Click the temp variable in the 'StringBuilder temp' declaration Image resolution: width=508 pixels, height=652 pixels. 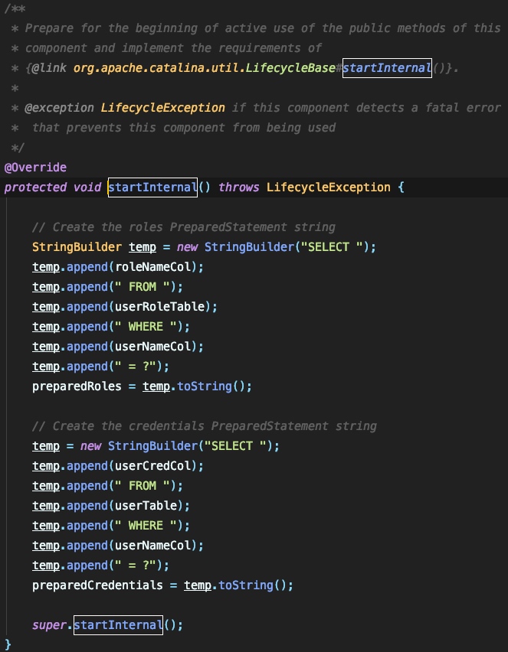point(143,247)
